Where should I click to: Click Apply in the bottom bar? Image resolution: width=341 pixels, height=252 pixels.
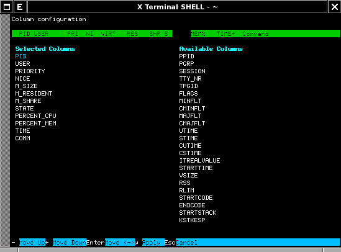click(153, 242)
